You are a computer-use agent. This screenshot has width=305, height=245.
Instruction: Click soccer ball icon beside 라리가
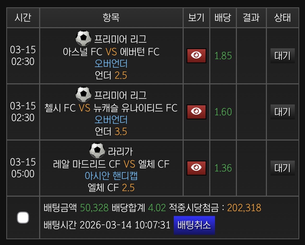click(97, 150)
